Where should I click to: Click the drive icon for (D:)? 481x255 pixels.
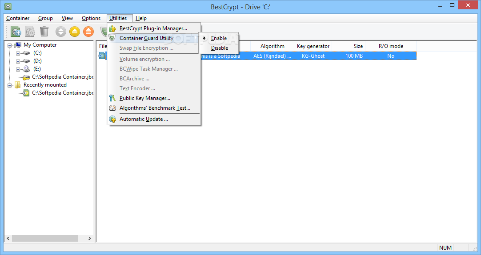(26, 61)
